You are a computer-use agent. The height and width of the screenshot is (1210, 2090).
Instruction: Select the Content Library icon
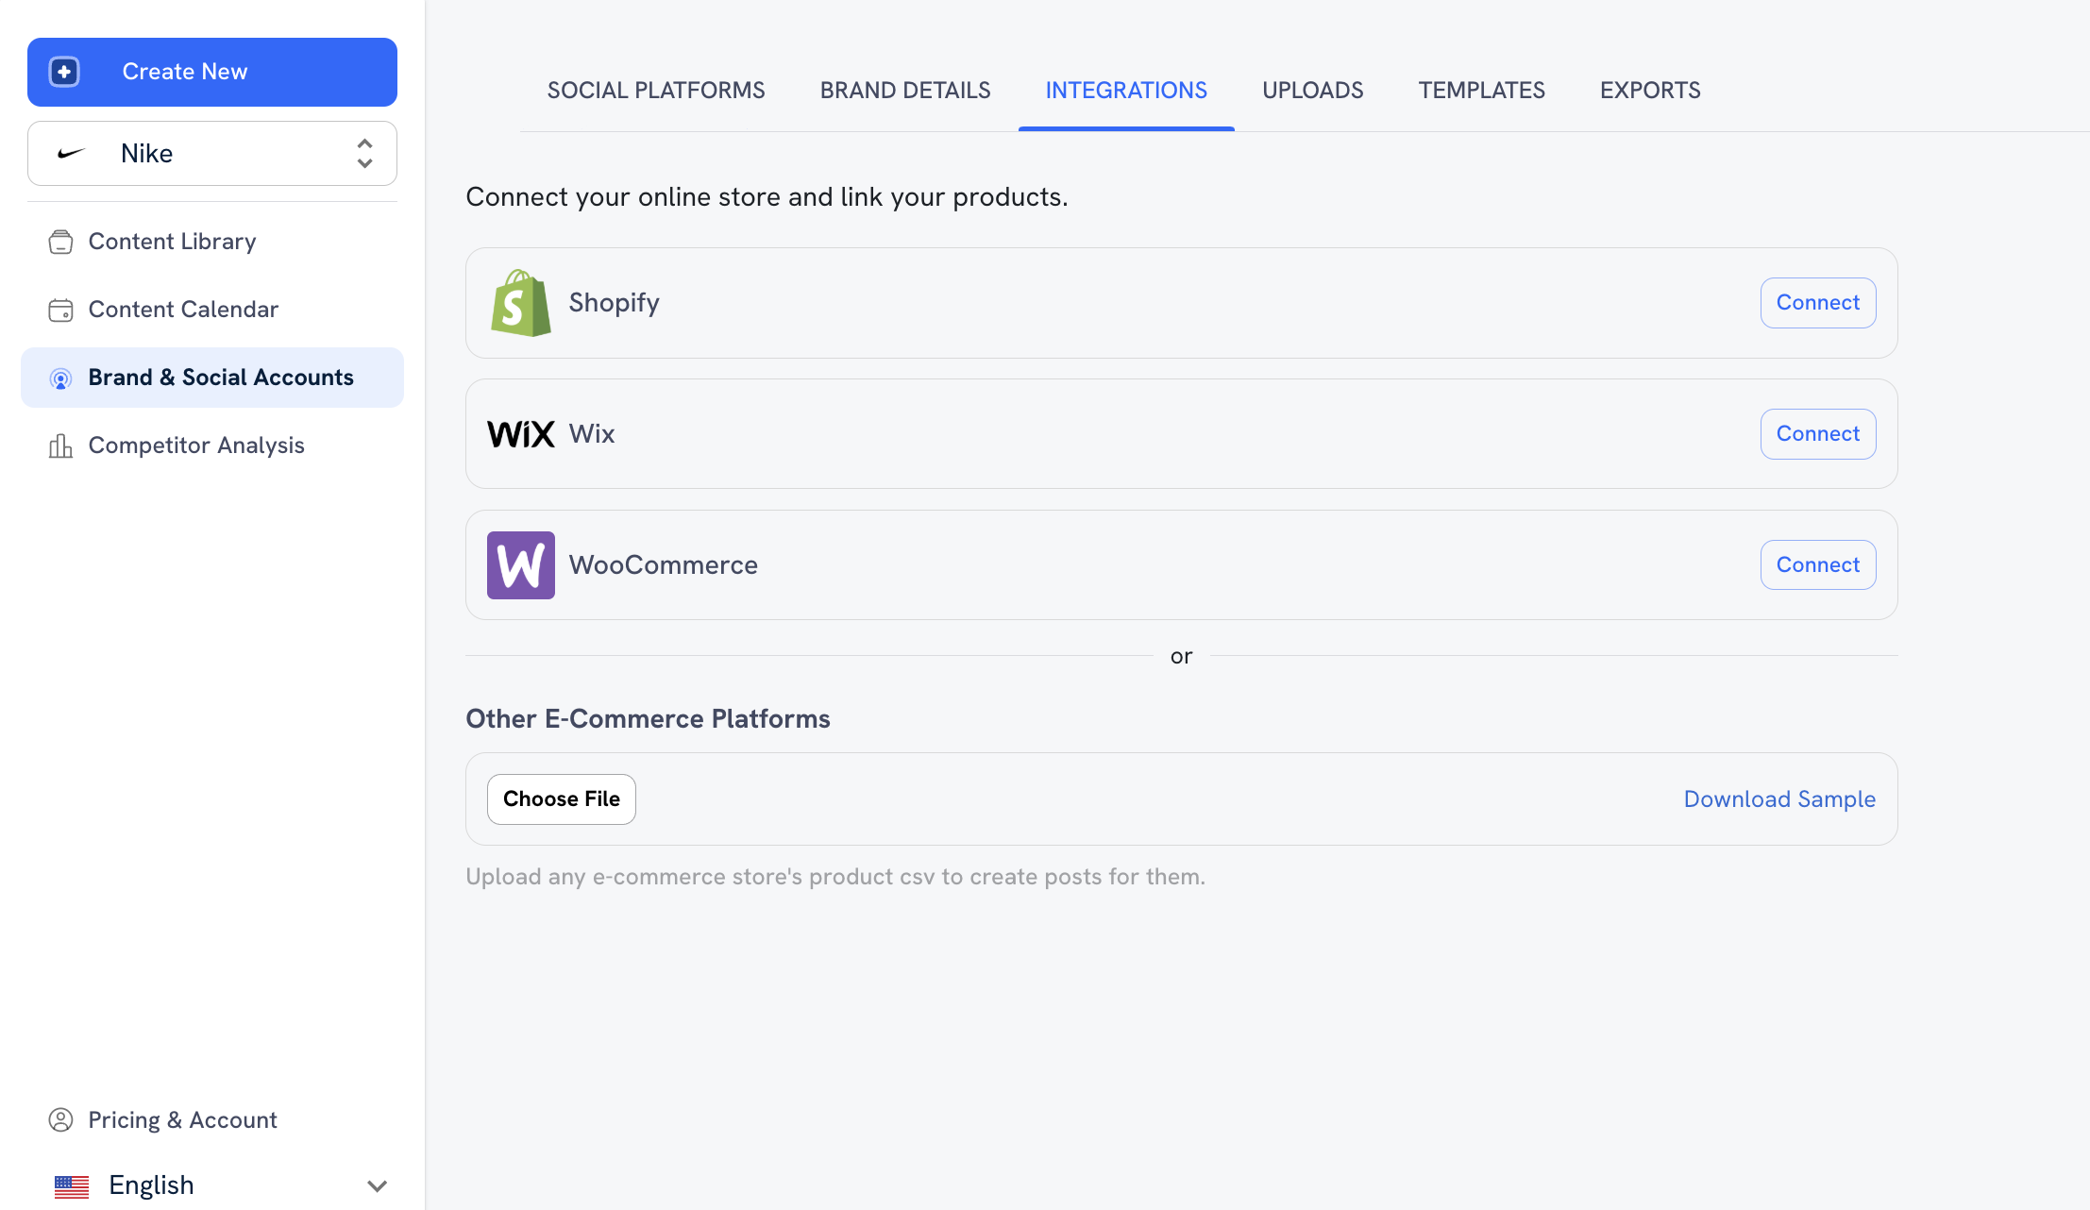click(x=60, y=242)
